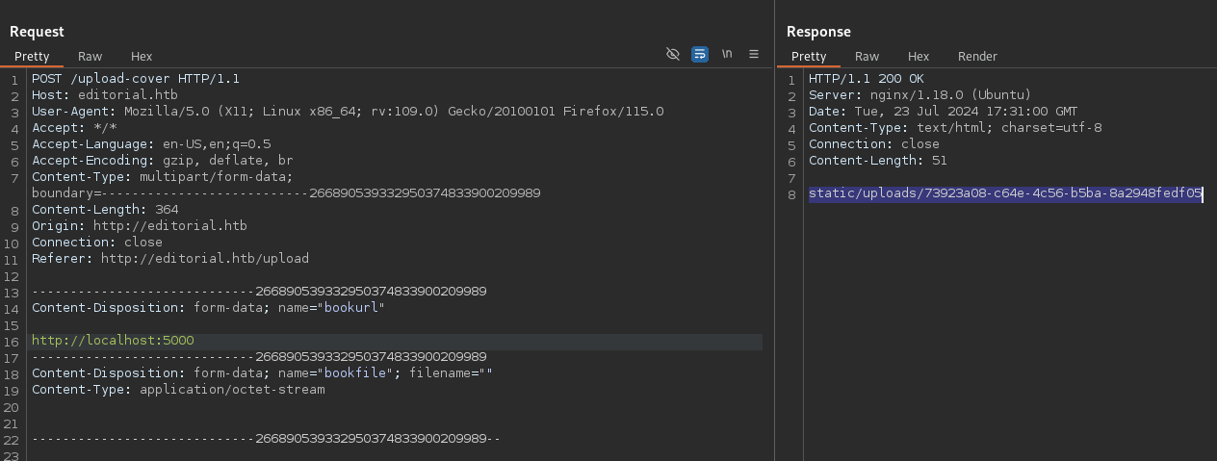This screenshot has height=461, width=1217.
Task: Click the crossed-out eye icon in Request toolbar
Action: [673, 54]
